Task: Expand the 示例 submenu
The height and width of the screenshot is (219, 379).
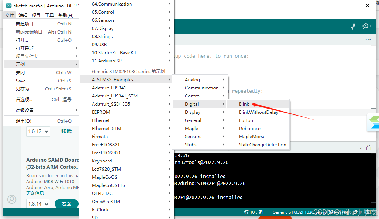Action: [x=42, y=64]
